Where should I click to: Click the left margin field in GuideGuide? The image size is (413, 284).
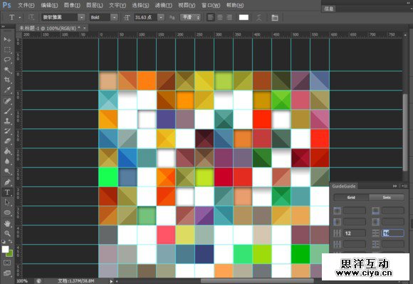pyautogui.click(x=355, y=222)
